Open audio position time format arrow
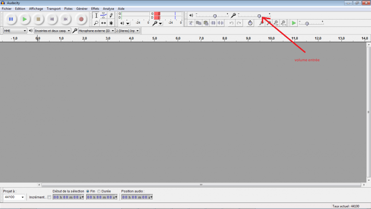This screenshot has height=209, width=371. [x=151, y=197]
